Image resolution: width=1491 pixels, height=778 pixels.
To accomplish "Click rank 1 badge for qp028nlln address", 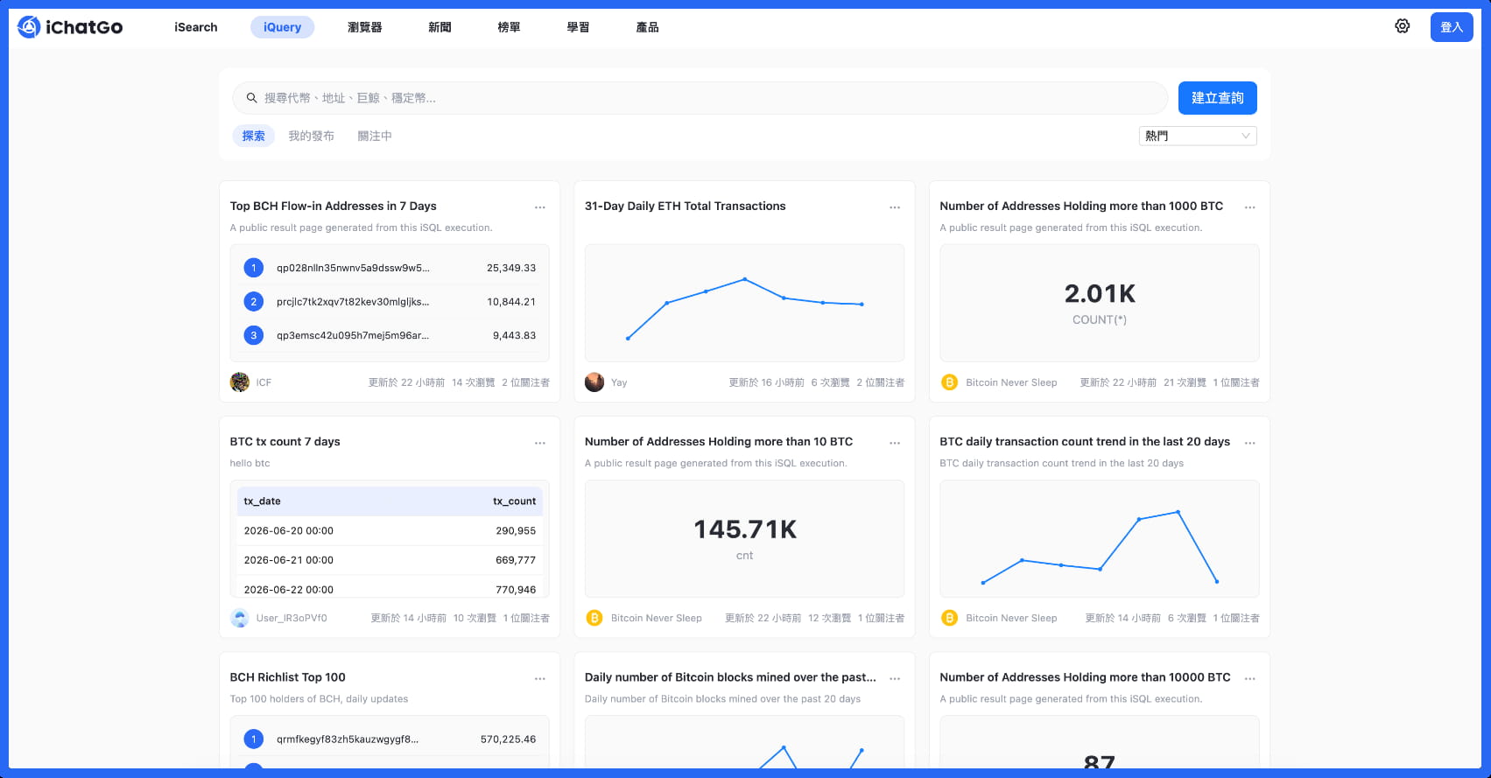I will tap(254, 268).
